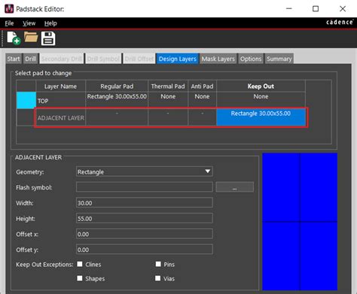Click the blue pad preview image

coord(300,222)
